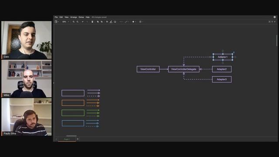The width and height of the screenshot is (279, 157).
Task: Click the rotate handle above Adapter1
Action: (234, 52)
